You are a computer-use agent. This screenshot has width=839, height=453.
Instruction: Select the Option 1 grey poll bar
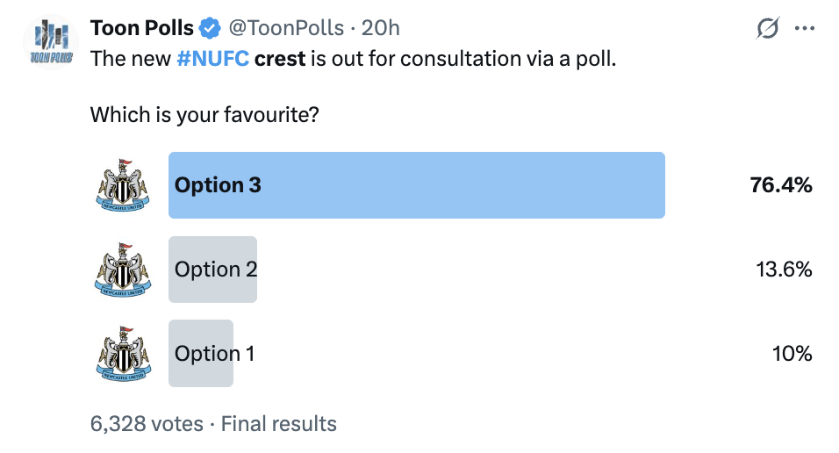(201, 354)
